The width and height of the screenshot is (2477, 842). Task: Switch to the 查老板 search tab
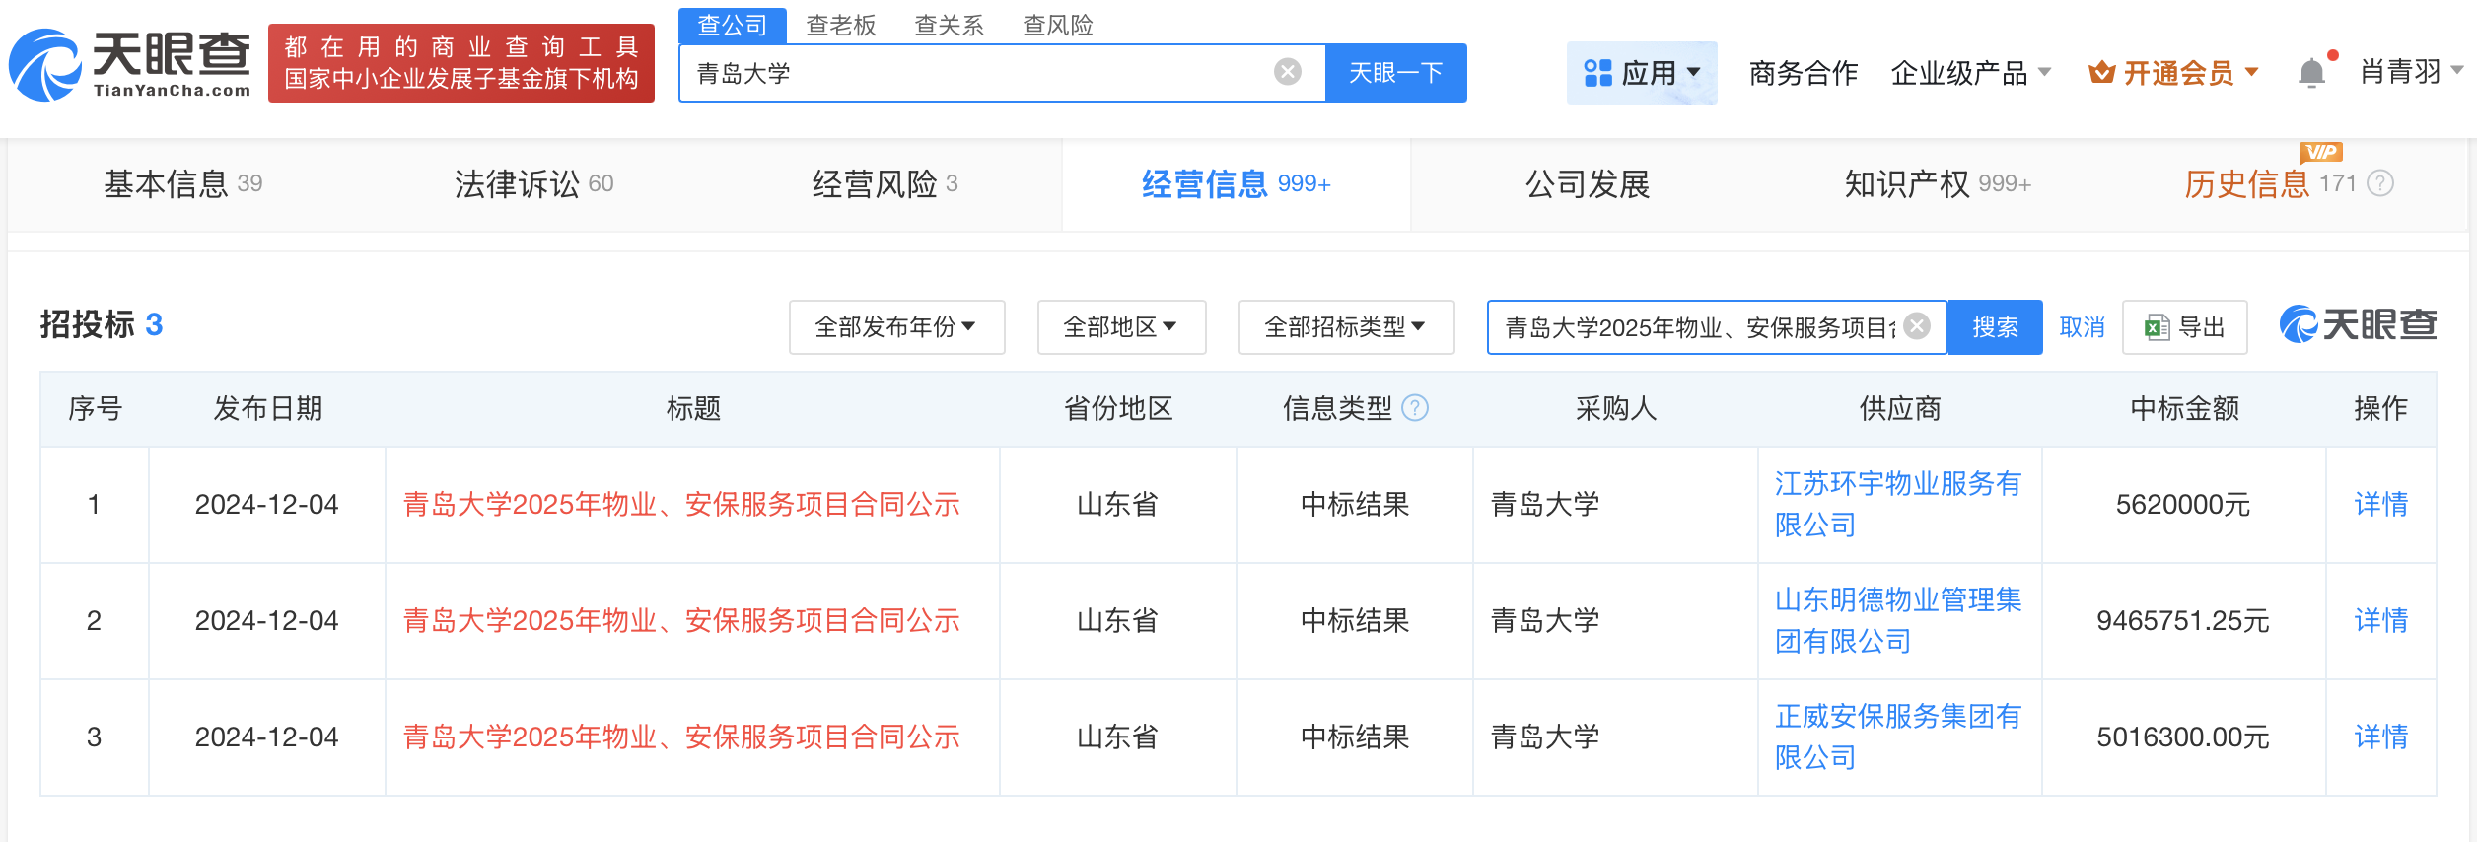841,26
